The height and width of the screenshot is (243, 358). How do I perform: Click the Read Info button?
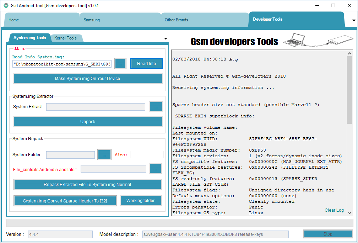point(147,64)
